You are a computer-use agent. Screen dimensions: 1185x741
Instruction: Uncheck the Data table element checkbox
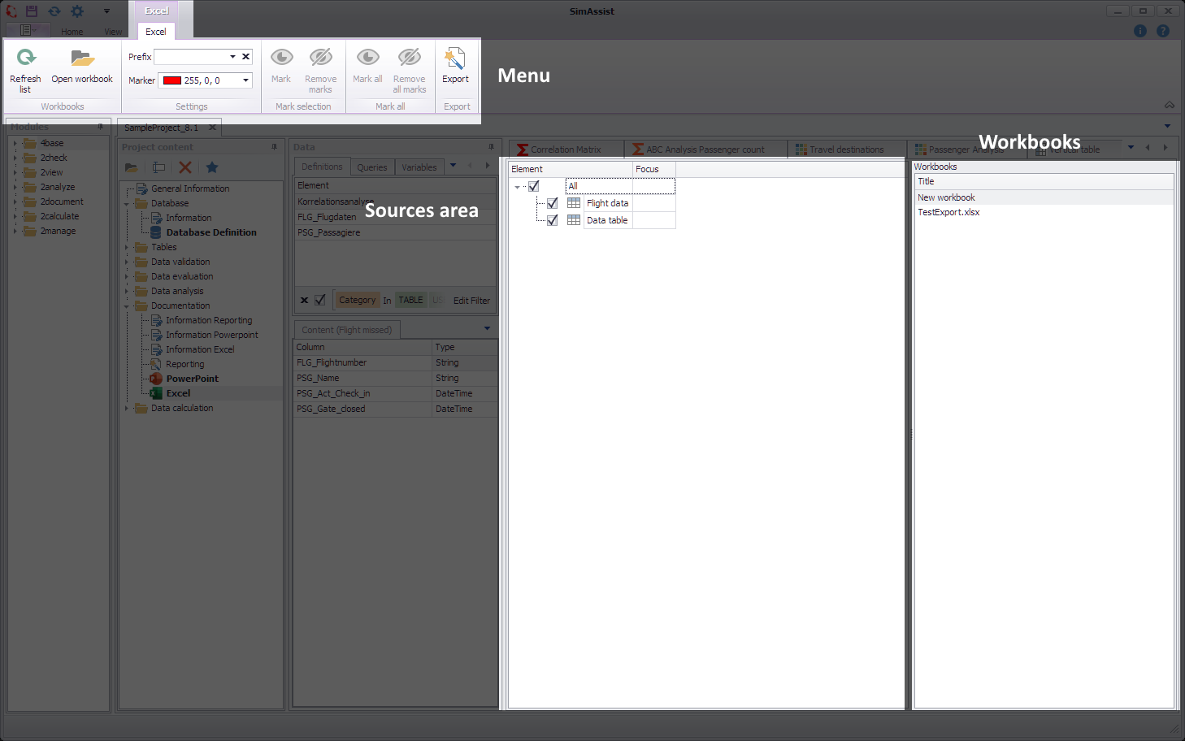pos(553,219)
